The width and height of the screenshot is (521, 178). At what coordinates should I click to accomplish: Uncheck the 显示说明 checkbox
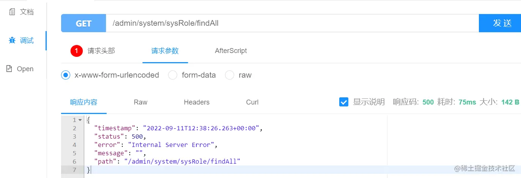pyautogui.click(x=344, y=102)
